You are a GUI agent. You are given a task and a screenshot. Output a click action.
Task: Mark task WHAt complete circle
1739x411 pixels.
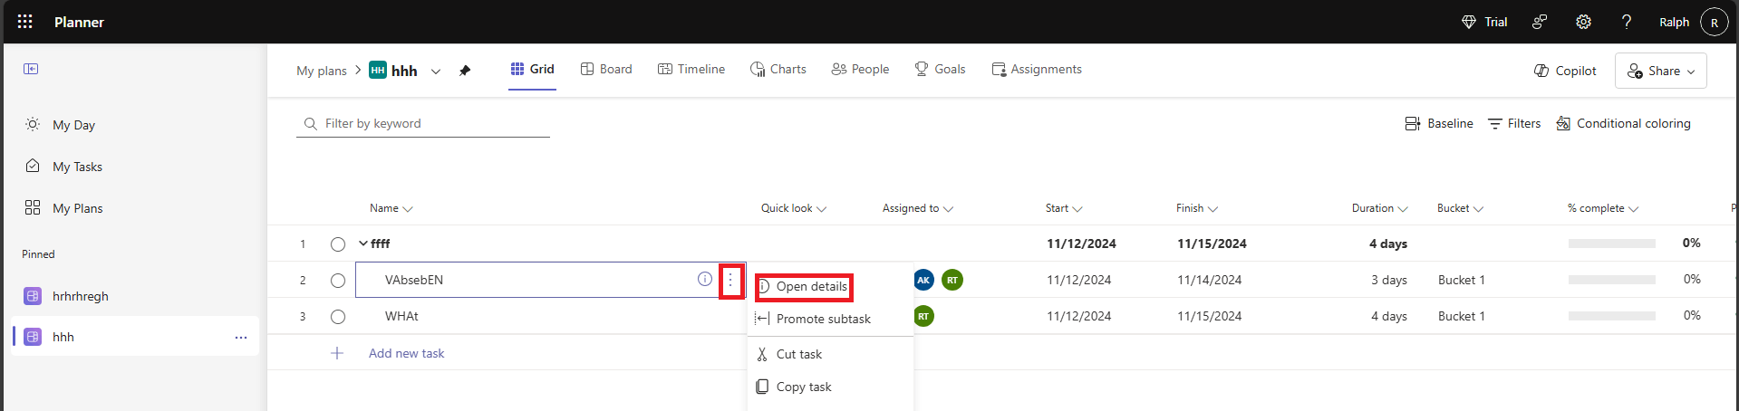338,317
